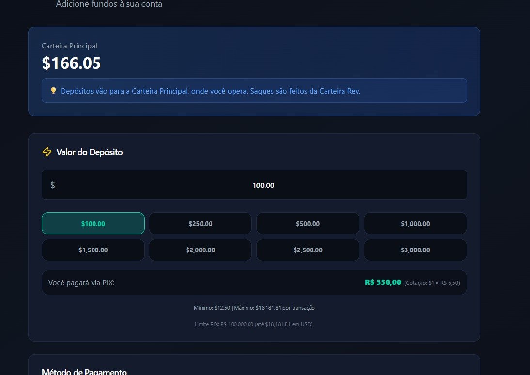Select the $2,500.00 preset amount
This screenshot has height=375, width=530.
pyautogui.click(x=308, y=250)
